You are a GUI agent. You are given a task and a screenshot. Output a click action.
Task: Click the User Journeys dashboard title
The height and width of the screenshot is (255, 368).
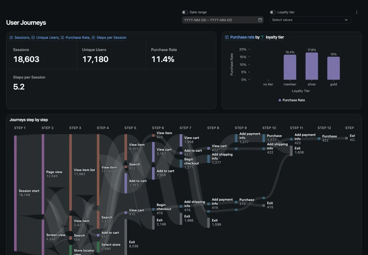[26, 22]
